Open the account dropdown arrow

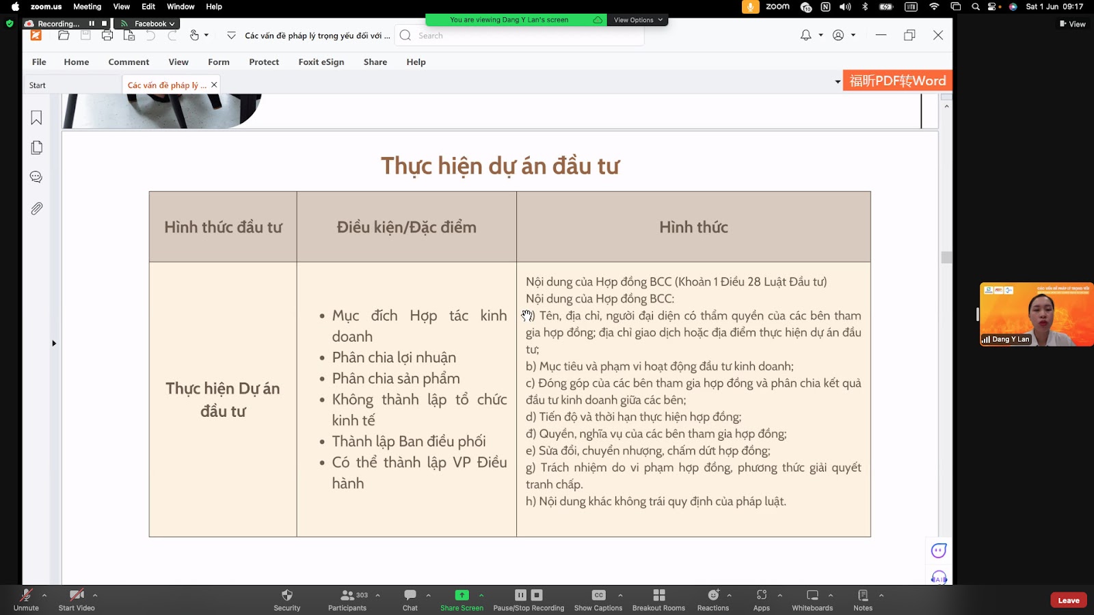click(853, 35)
